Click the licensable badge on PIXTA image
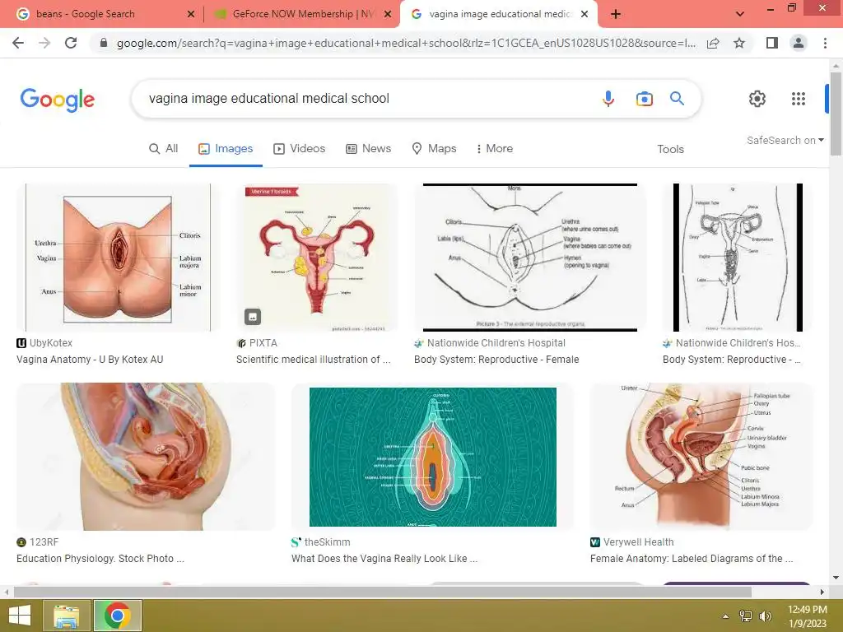843x632 pixels. coord(253,317)
